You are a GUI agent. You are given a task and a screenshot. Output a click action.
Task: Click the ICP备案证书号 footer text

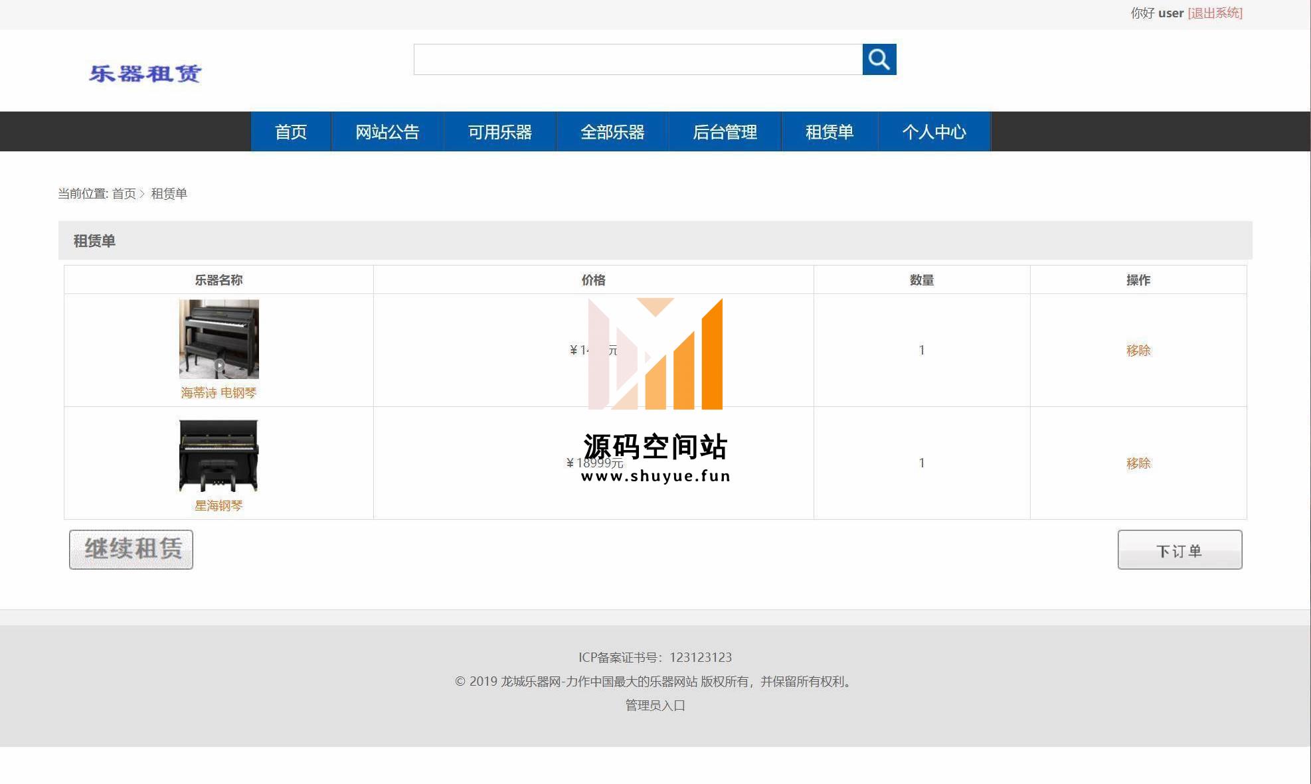(x=655, y=657)
